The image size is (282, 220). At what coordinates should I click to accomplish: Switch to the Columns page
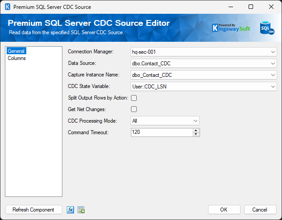tap(16, 58)
